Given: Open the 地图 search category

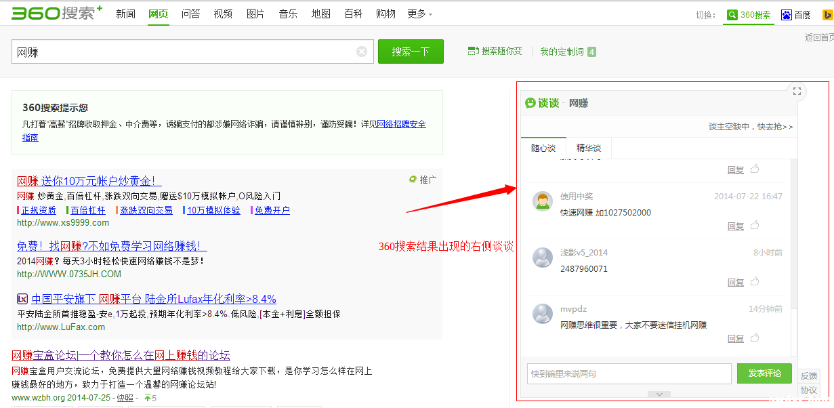Looking at the screenshot, I should [321, 14].
